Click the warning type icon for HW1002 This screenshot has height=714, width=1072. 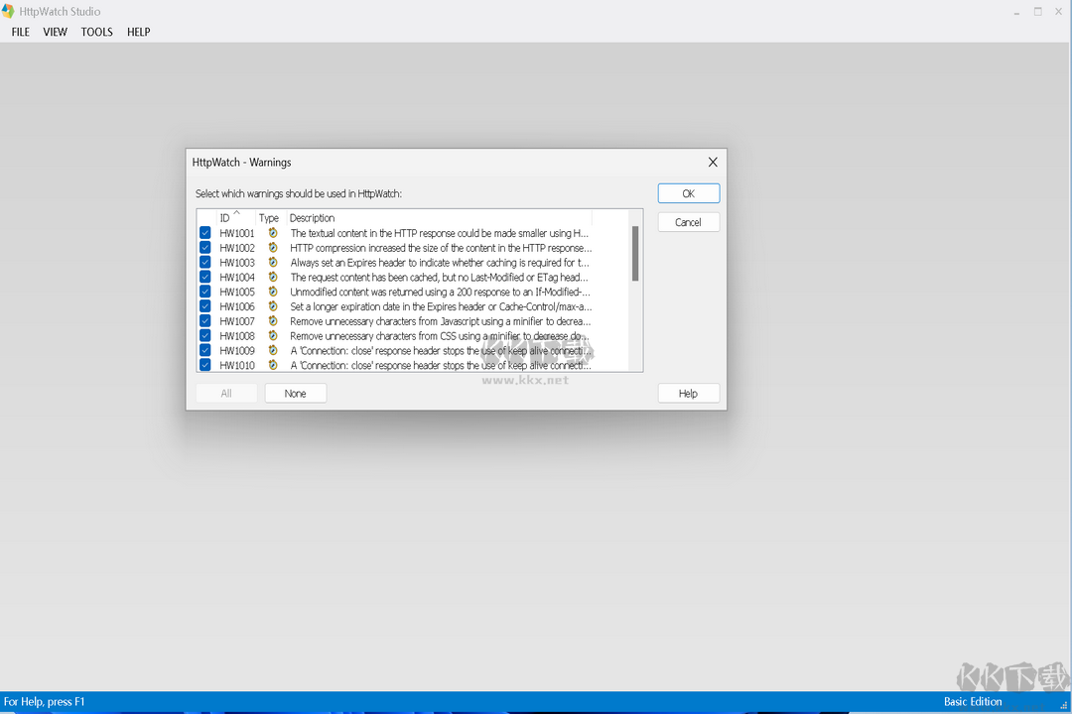point(273,247)
